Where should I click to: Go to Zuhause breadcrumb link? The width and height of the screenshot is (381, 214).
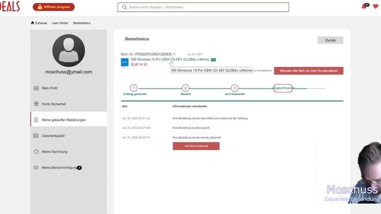(x=41, y=23)
